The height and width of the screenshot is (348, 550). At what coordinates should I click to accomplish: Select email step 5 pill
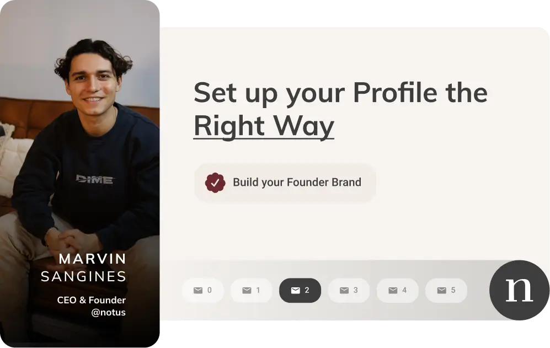446,290
